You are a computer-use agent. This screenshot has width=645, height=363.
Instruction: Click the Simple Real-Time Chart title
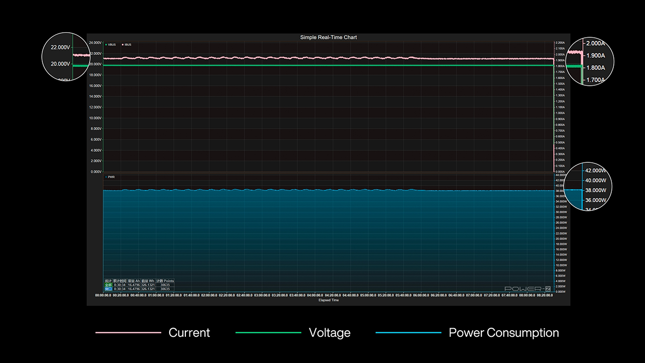pos(328,37)
